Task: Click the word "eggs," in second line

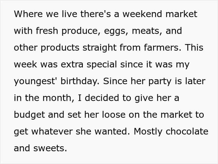Action: point(116,31)
